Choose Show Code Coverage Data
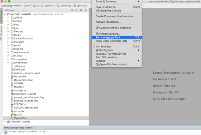Viewport: 201px width, 135px height. pos(117,41)
